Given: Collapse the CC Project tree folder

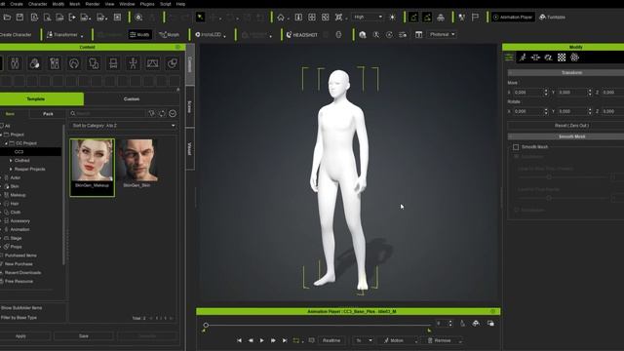Looking at the screenshot, I should 6,143.
